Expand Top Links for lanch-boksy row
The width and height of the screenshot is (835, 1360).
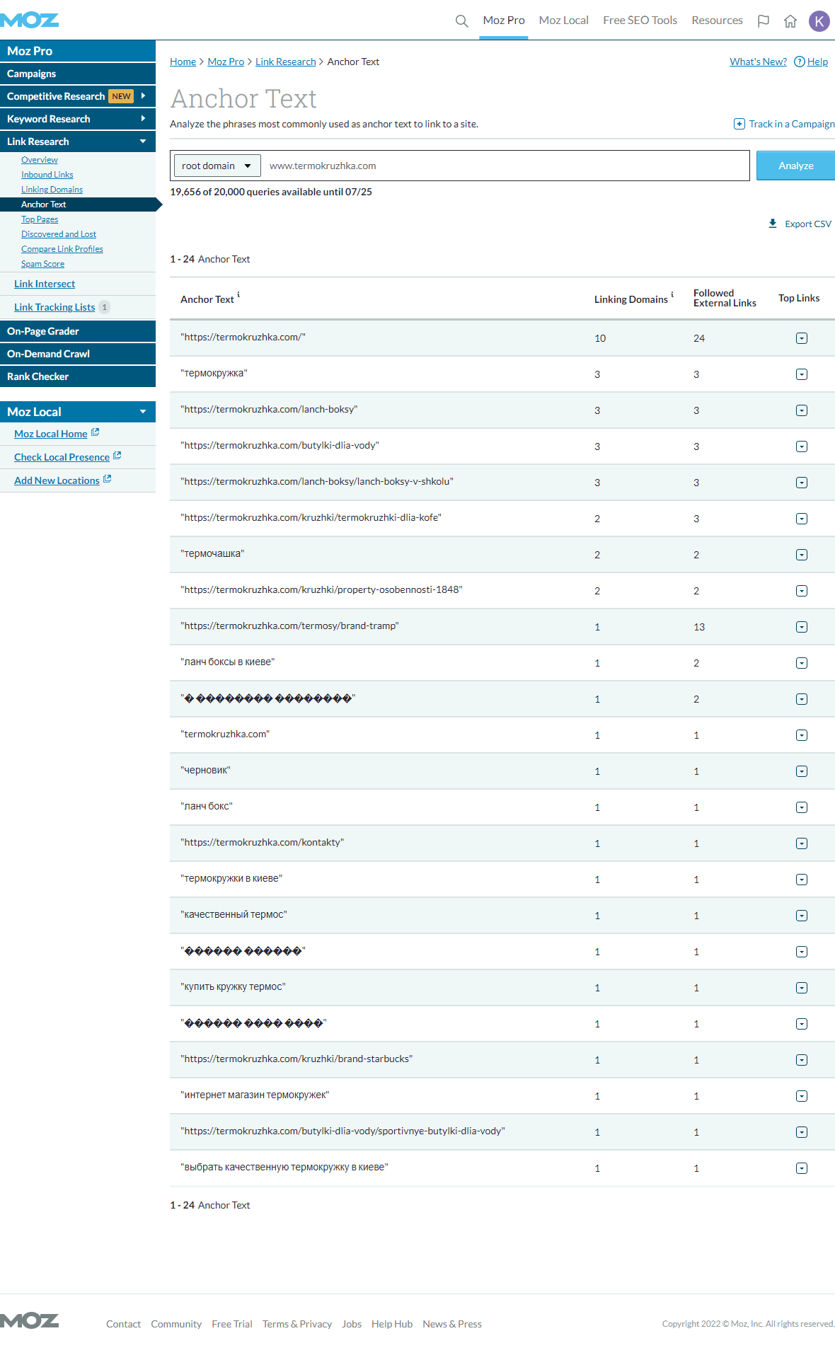point(802,410)
